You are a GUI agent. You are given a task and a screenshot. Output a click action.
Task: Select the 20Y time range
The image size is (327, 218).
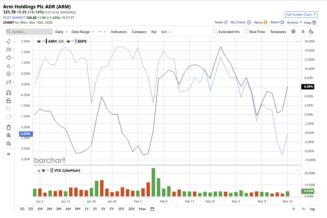pos(132,209)
